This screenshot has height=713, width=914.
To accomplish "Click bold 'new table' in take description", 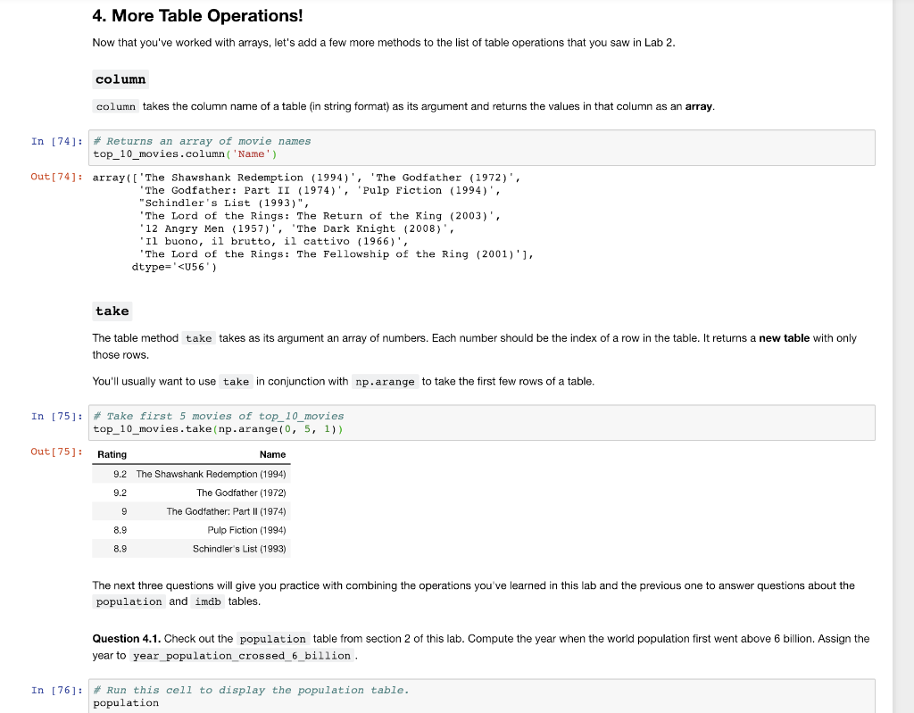I will tap(784, 338).
